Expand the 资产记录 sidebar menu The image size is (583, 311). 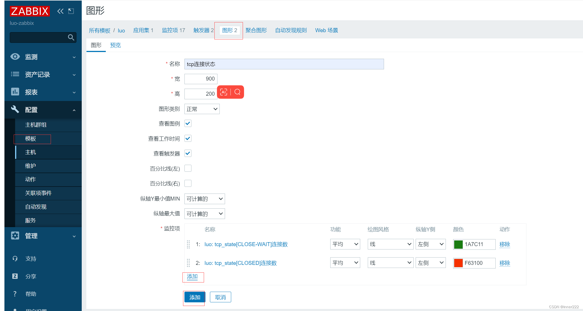coord(43,74)
